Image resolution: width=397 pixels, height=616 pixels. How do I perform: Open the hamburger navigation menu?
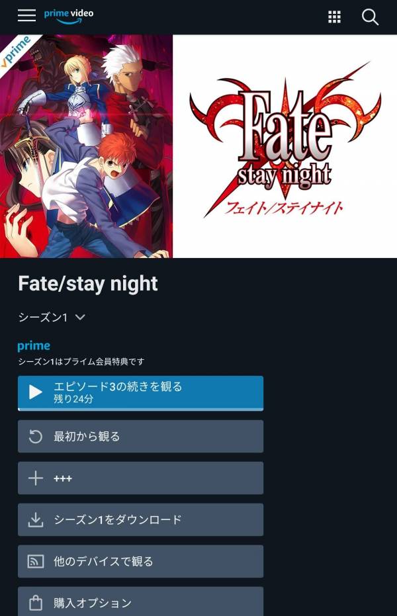(26, 15)
